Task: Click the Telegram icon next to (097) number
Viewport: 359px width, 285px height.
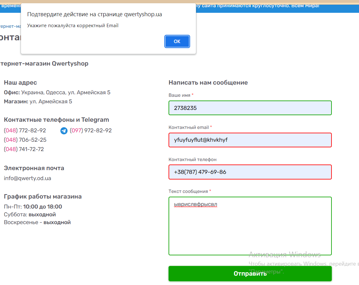Action: (x=64, y=131)
